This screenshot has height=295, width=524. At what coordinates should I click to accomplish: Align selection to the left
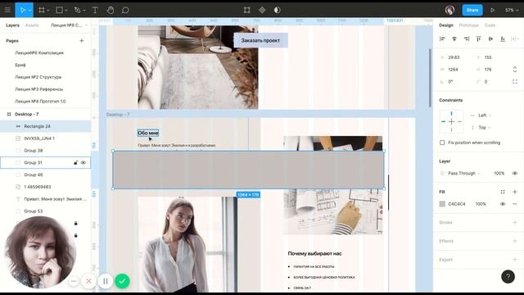[442, 39]
